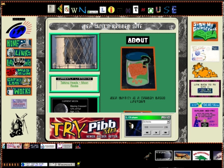Click the brain in jar picture

[x=138, y=68]
